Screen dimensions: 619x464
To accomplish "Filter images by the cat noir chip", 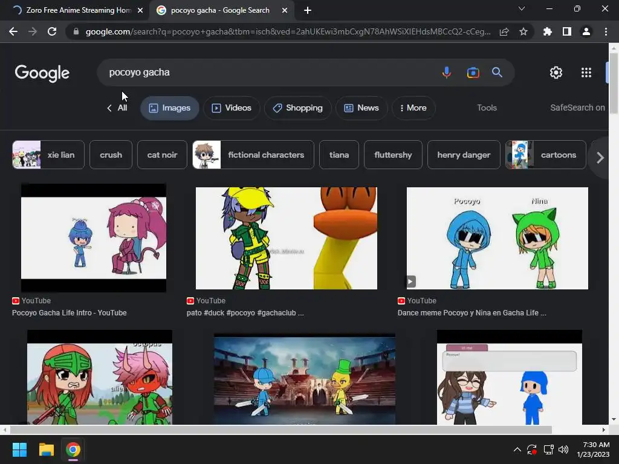I will (x=162, y=155).
